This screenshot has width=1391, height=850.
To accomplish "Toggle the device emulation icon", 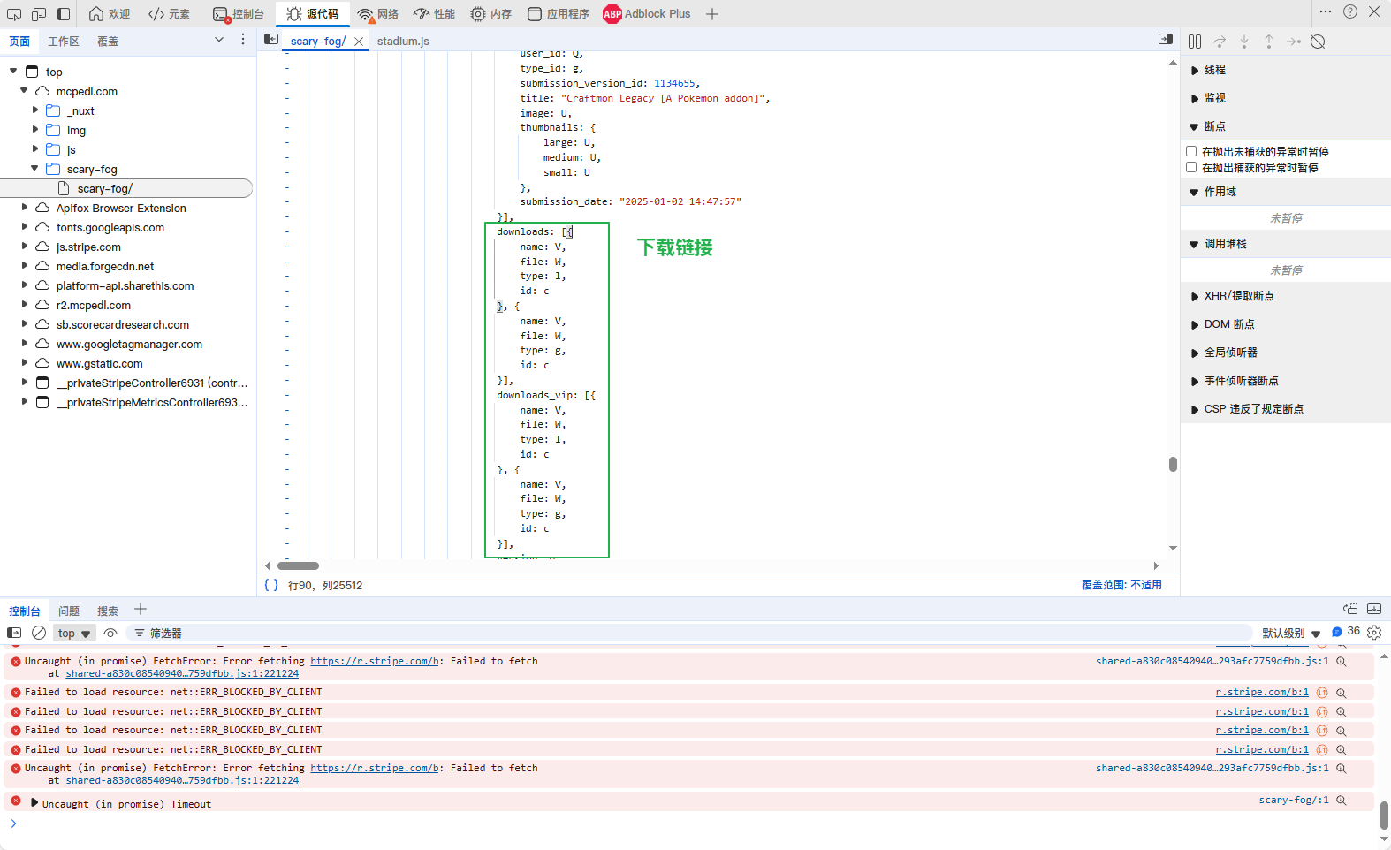I will tap(39, 14).
